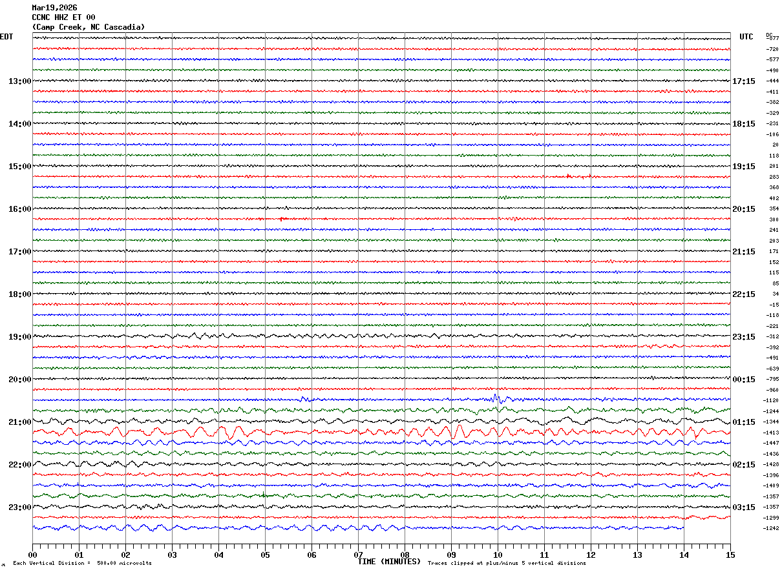The height and width of the screenshot is (572, 782).
Task: Click the 01:15 UTC time label
Action: coord(744,422)
